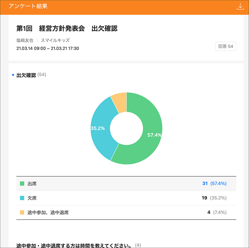This screenshot has width=249, height=248.
Task: Click the blue required asterisk beside 出欠確認
Action: tap(13, 75)
